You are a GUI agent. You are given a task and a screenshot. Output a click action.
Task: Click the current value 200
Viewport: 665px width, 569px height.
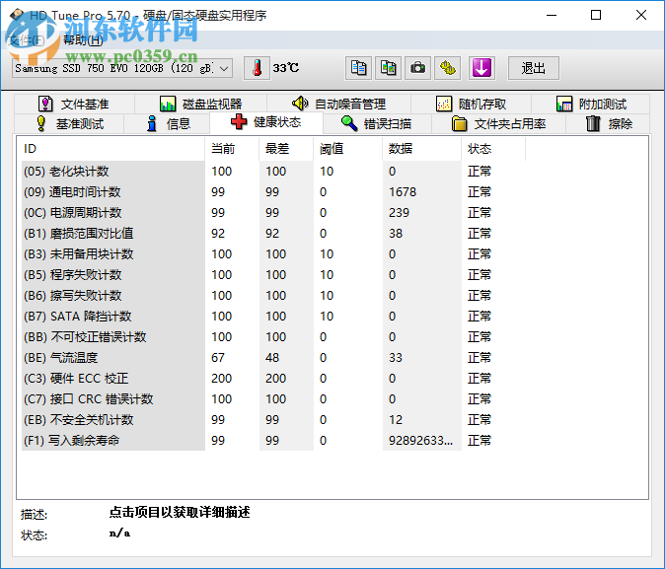pos(221,379)
